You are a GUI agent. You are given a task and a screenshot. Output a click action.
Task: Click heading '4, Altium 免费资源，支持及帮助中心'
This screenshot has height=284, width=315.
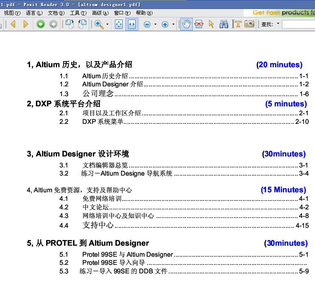click(79, 190)
